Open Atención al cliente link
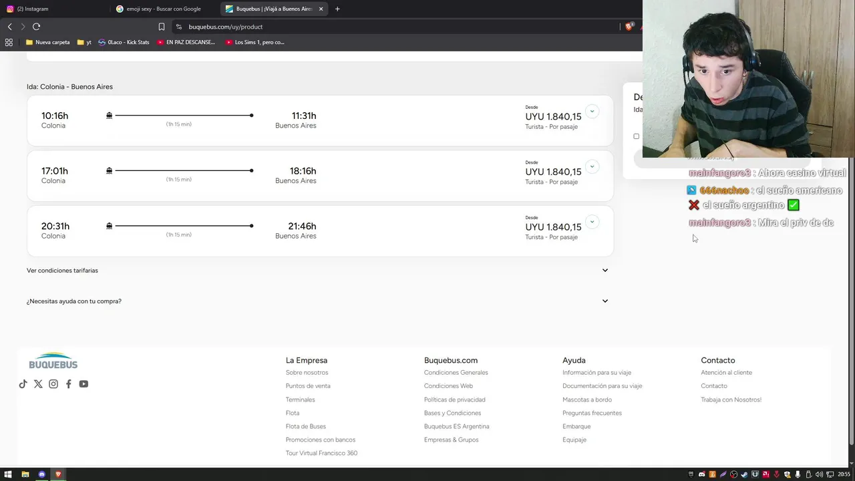Viewport: 855px width, 481px height. point(726,373)
